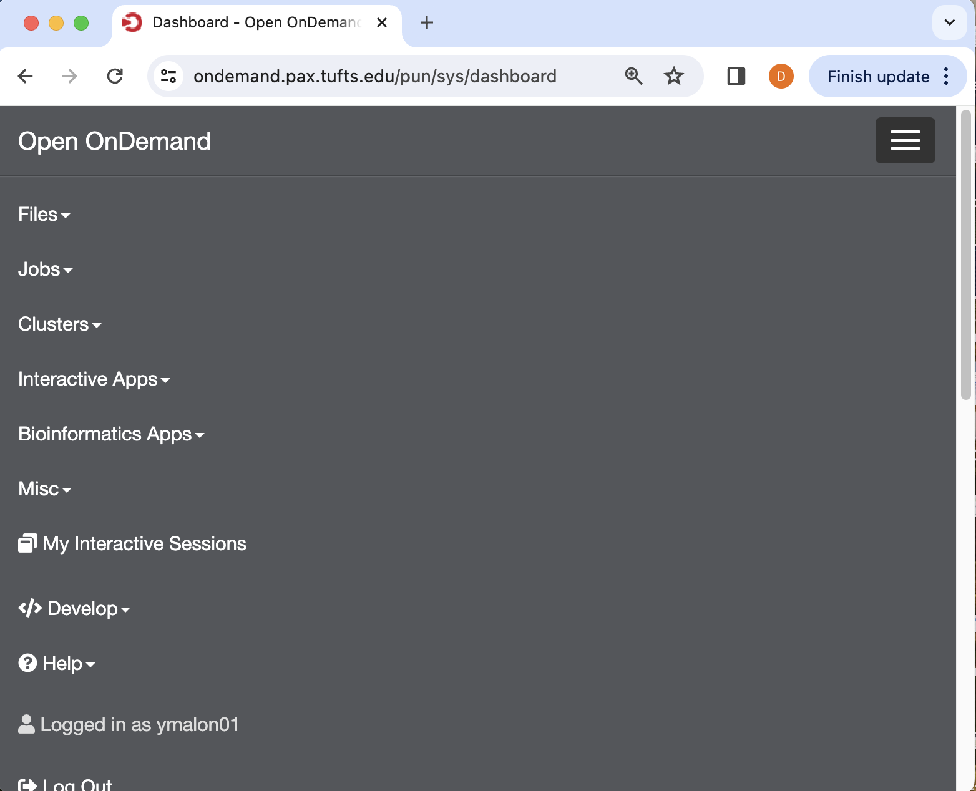Image resolution: width=976 pixels, height=791 pixels.
Task: Open the Files dropdown menu
Action: click(44, 215)
